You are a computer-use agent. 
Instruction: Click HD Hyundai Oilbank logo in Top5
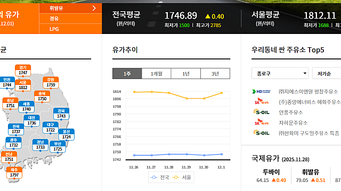[262, 92]
